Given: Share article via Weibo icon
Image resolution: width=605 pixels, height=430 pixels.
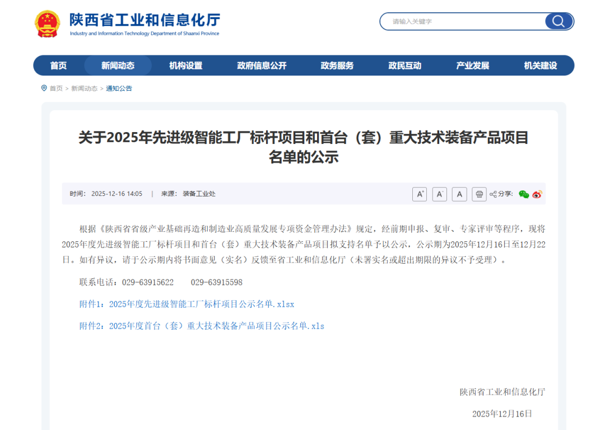Looking at the screenshot, I should point(537,194).
